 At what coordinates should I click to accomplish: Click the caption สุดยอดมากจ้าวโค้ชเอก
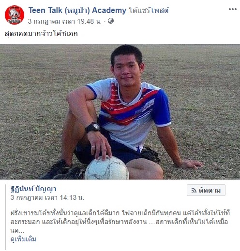point(41,34)
